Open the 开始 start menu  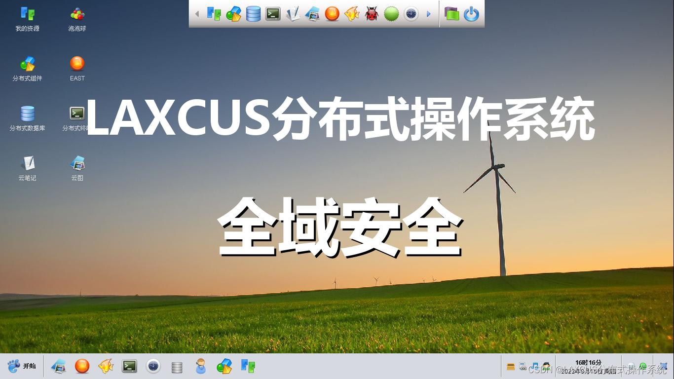(x=22, y=366)
